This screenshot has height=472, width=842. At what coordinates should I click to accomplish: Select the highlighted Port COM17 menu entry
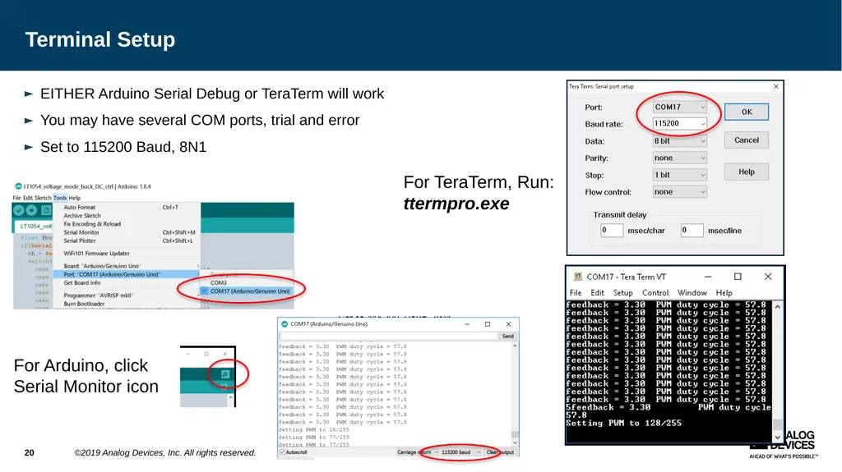[x=127, y=274]
